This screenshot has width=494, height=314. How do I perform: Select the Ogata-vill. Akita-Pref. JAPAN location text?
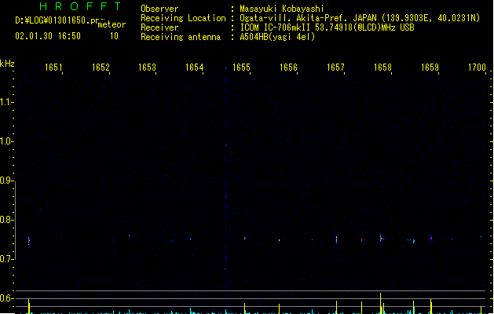pos(308,18)
